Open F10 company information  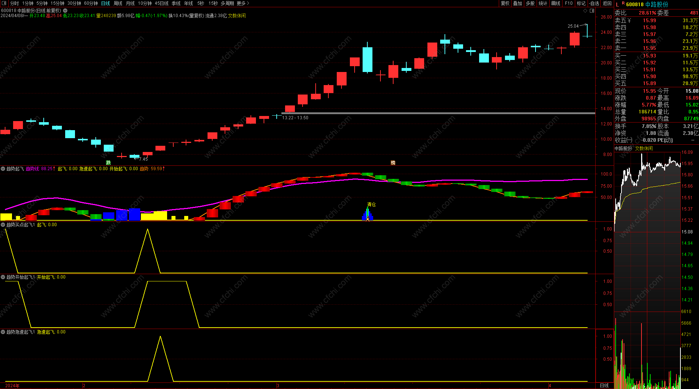(x=569, y=3)
